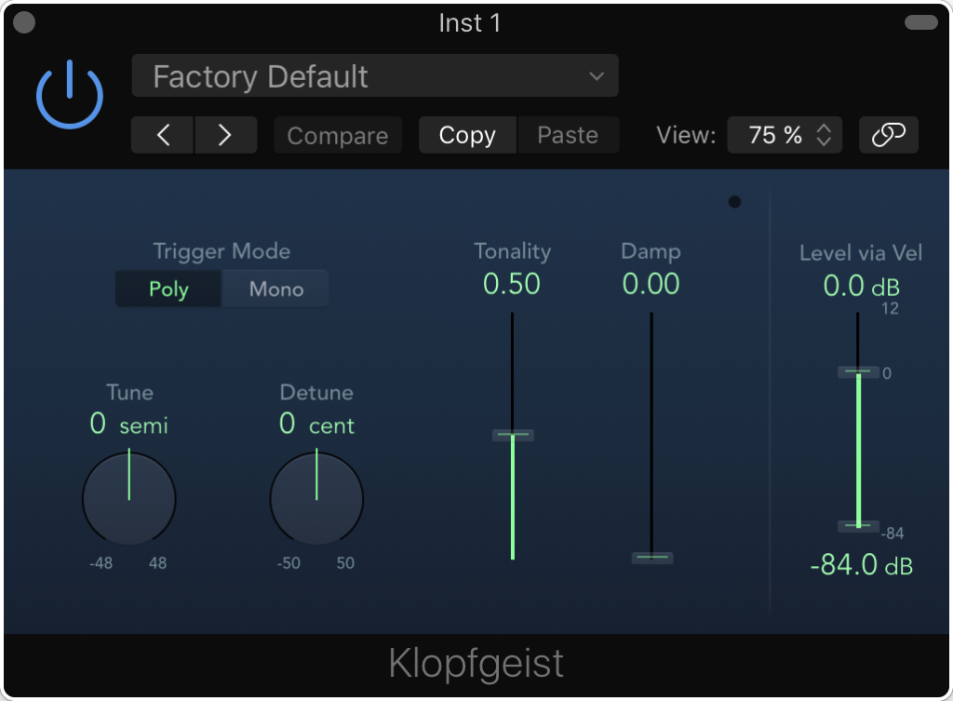Image resolution: width=953 pixels, height=701 pixels.
Task: Click the upper Level via Vel handle at 0
Action: [858, 371]
